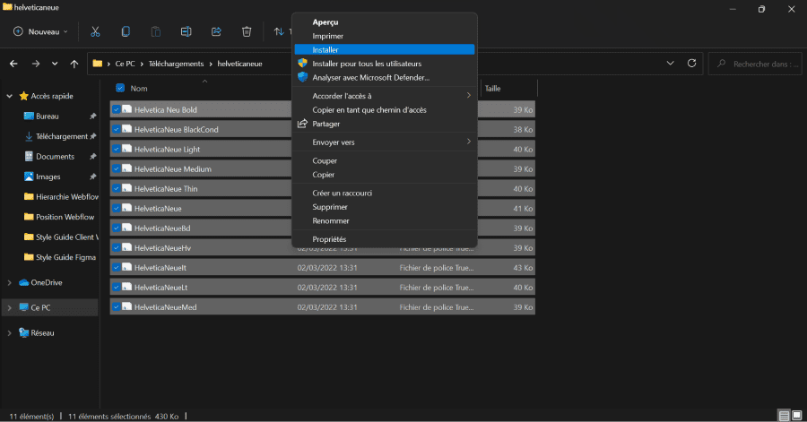Switch to large icons view in status bar

pyautogui.click(x=797, y=416)
